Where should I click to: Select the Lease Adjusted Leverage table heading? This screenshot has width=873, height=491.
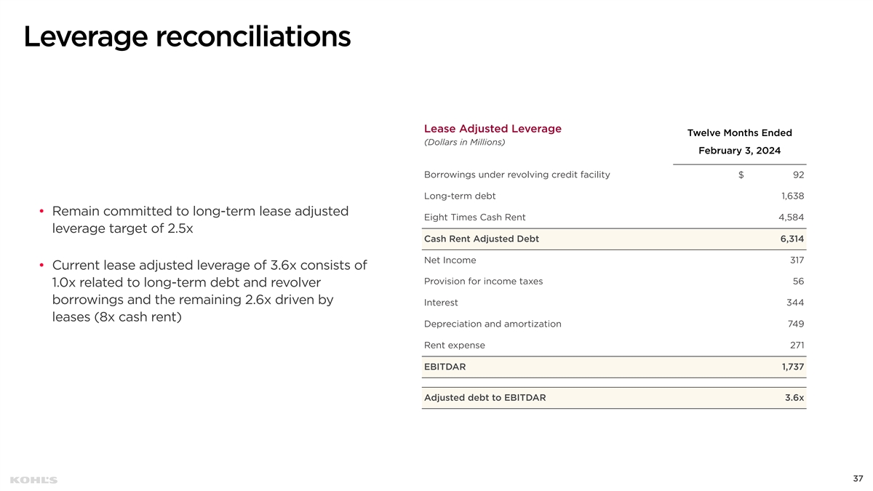pyautogui.click(x=492, y=129)
